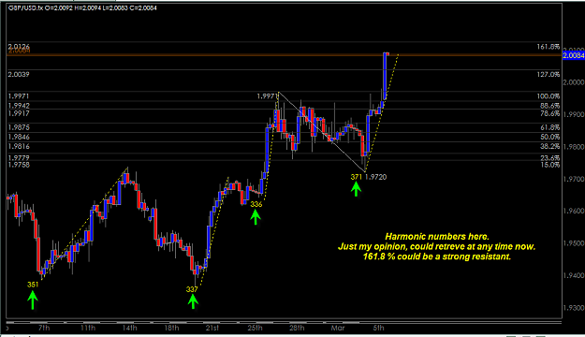This screenshot has width=585, height=337.
Task: Click the Mar date label
Action: click(x=338, y=328)
